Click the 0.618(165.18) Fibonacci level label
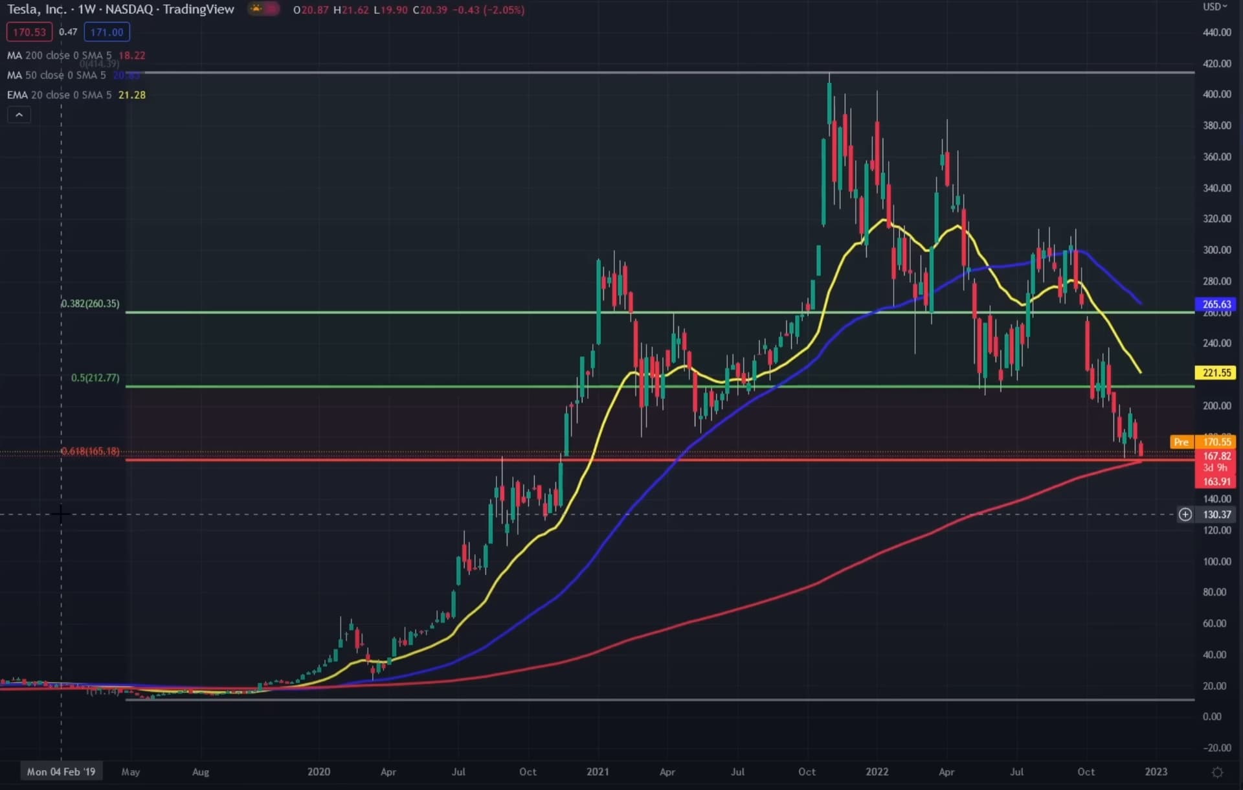 pos(90,451)
